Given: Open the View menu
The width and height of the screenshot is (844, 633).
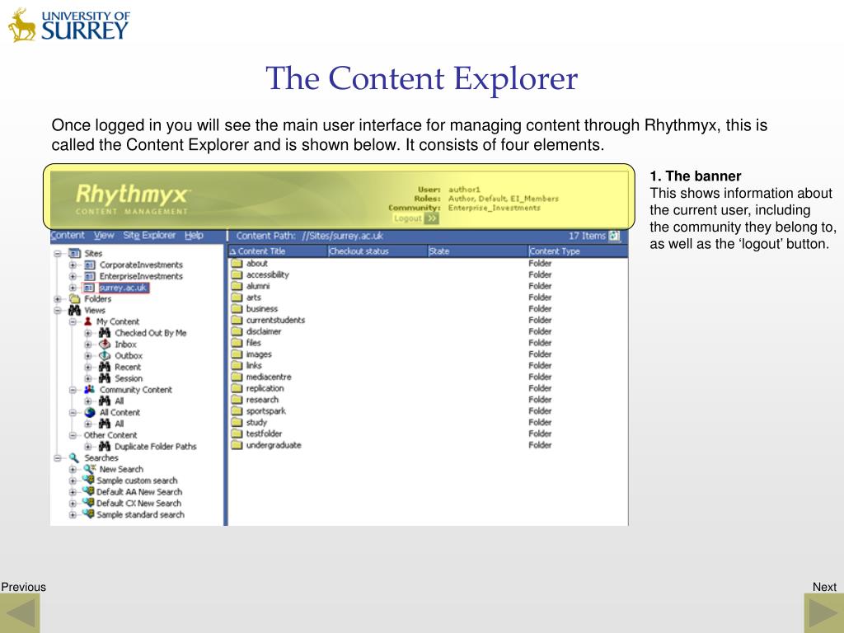Looking at the screenshot, I should (104, 235).
